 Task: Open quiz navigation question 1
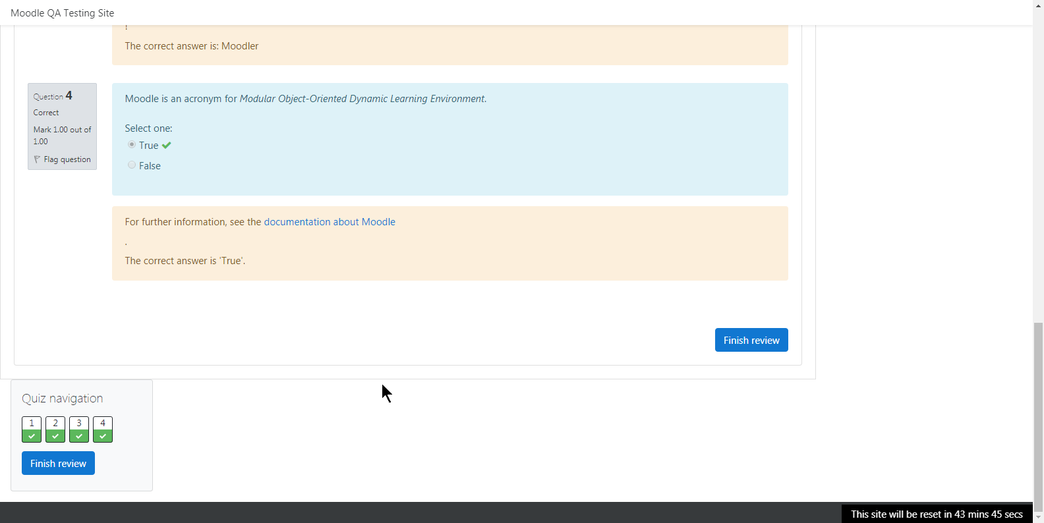32,429
